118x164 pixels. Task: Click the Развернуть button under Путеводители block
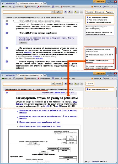point(23,43)
